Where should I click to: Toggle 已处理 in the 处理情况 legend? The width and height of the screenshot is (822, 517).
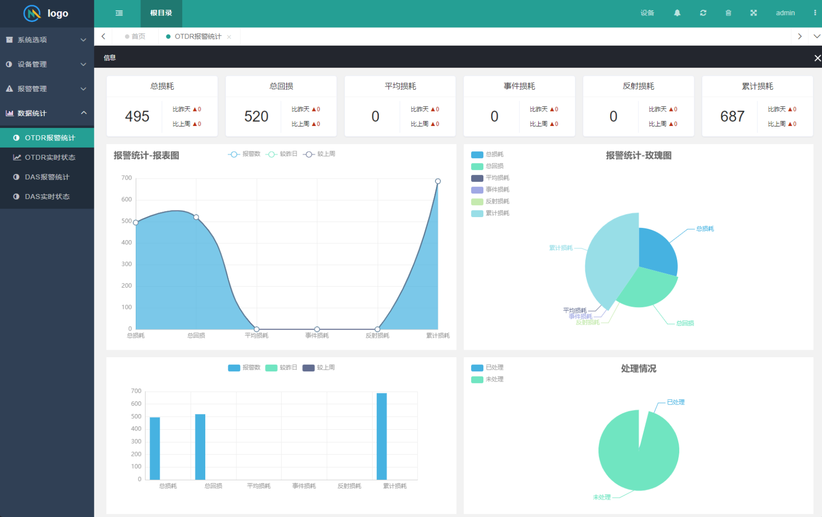[x=487, y=368]
